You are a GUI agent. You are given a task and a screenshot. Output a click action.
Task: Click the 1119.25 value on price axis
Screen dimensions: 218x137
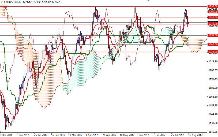[x=212, y=132]
